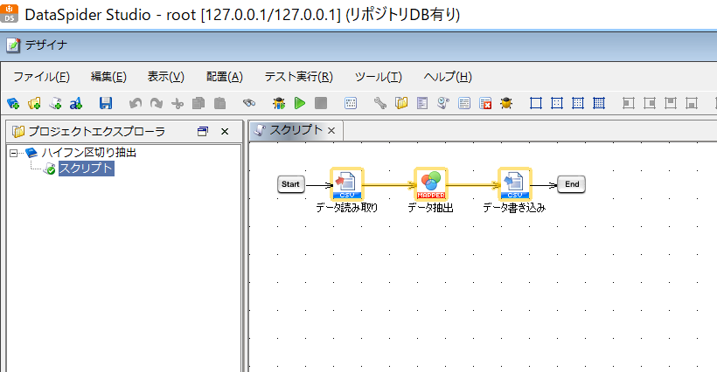
Task: Start debug run with bug-play icon
Action: (x=278, y=103)
